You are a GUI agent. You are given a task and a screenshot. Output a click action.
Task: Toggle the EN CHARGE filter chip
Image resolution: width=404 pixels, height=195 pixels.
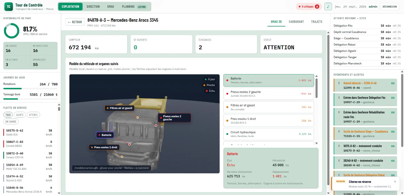[x=11, y=122]
